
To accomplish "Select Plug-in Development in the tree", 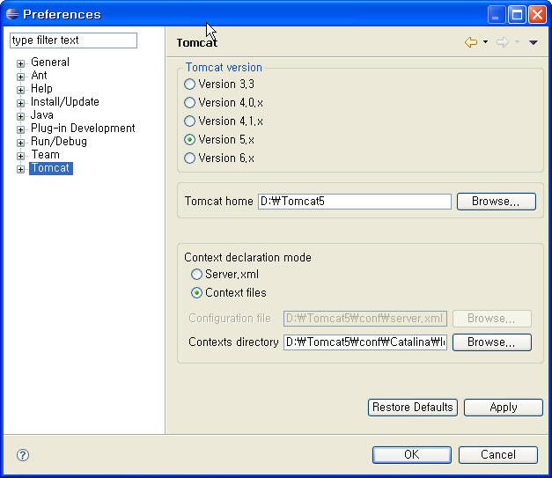I will click(83, 129).
